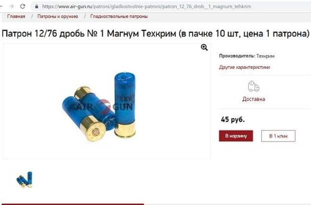311x205 pixels.
Task: Add the cartridge with В корзину button
Action: click(x=236, y=136)
